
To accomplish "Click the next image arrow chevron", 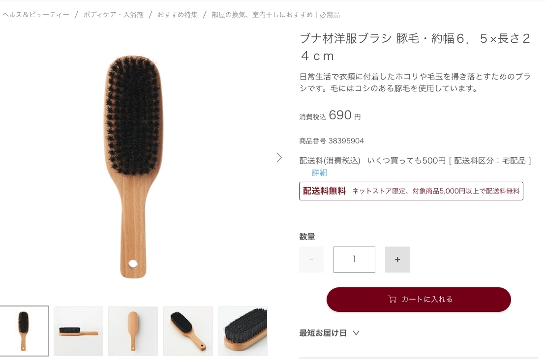I will [x=279, y=158].
